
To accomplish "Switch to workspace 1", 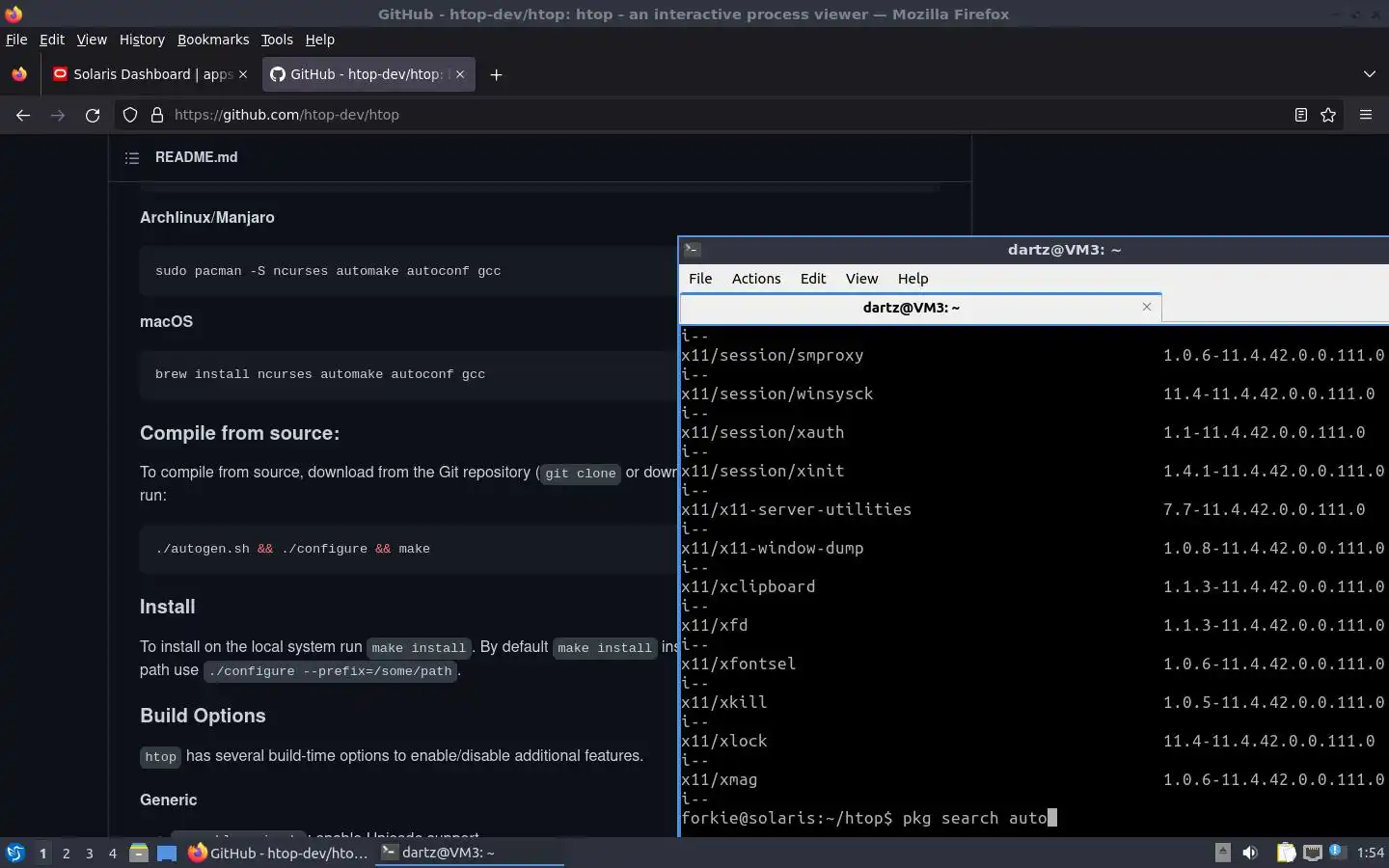I will pyautogui.click(x=42, y=854).
